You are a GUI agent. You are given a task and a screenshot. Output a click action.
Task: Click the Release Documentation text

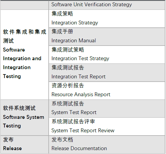79,148
